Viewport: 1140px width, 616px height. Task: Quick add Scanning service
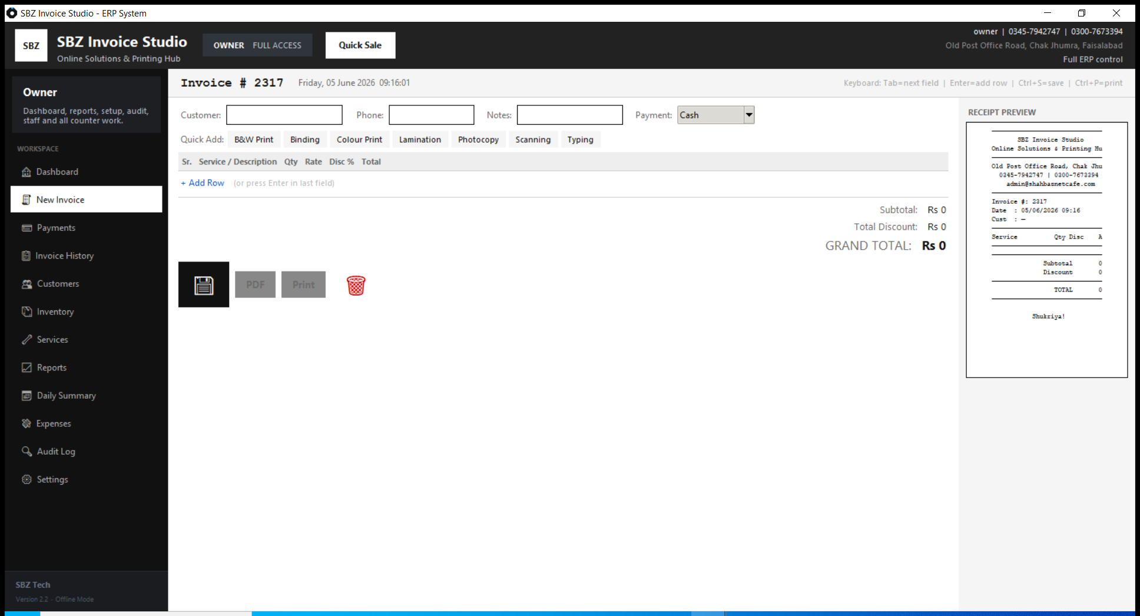[x=533, y=140]
